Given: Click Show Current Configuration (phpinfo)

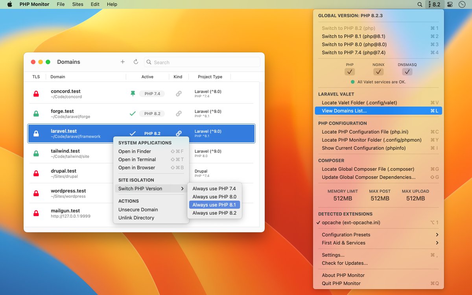Looking at the screenshot, I should coord(364,148).
